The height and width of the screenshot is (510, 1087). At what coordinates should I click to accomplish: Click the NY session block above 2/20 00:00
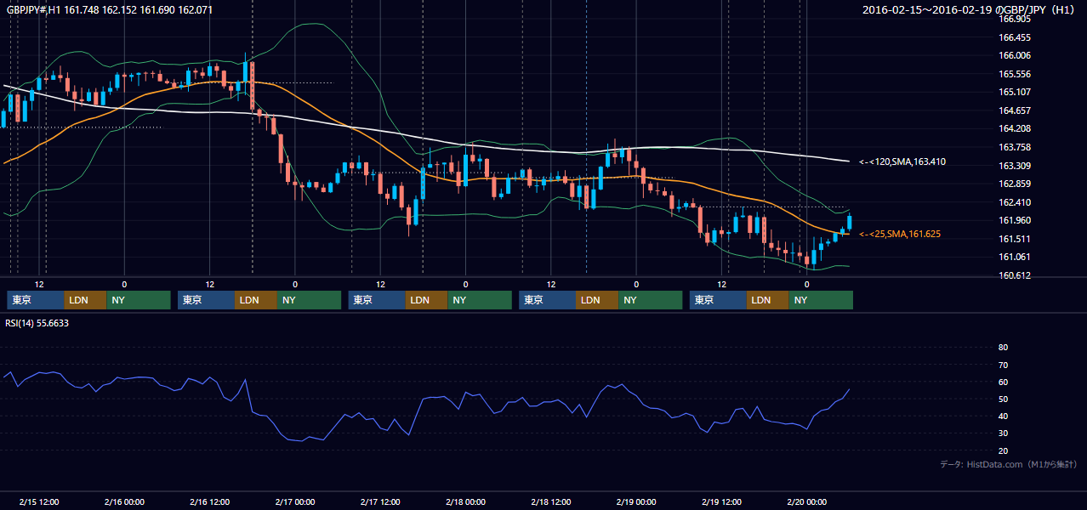821,300
